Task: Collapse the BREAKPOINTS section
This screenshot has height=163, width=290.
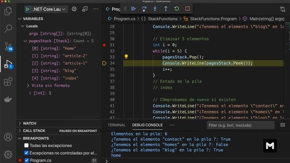Action: (20, 138)
